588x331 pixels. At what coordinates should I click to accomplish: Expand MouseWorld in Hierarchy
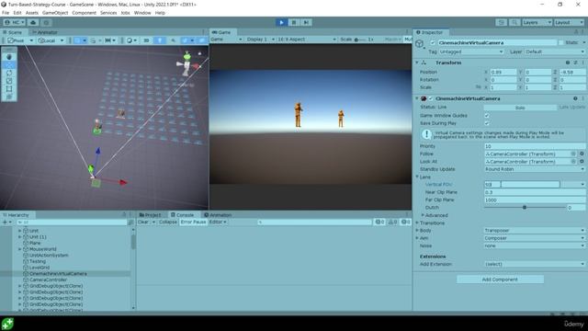pos(20,249)
